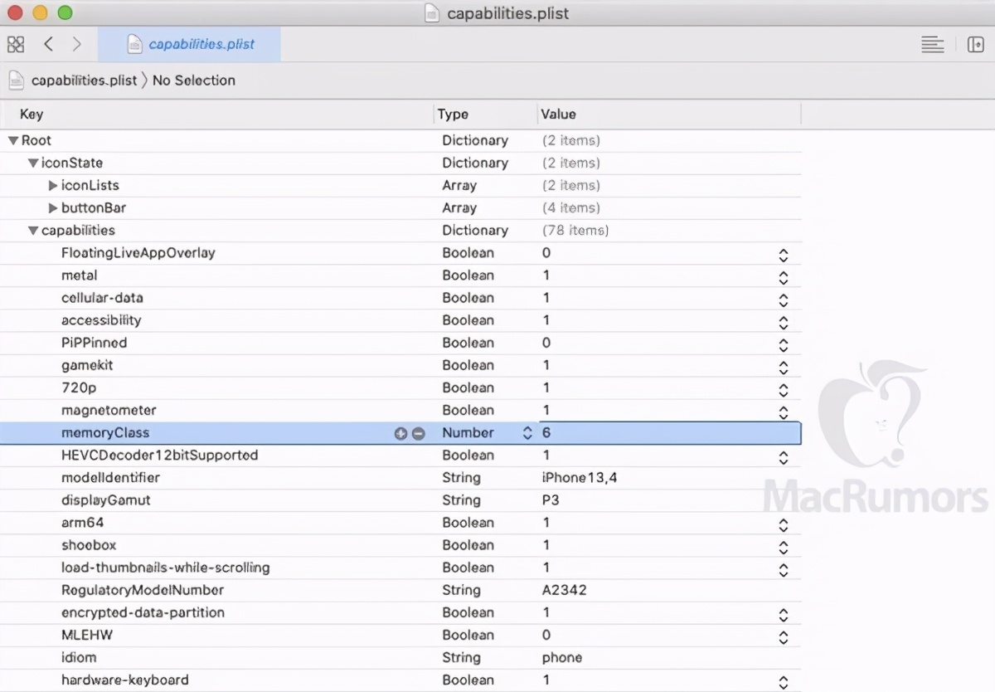Go forward using the right chevron

76,44
